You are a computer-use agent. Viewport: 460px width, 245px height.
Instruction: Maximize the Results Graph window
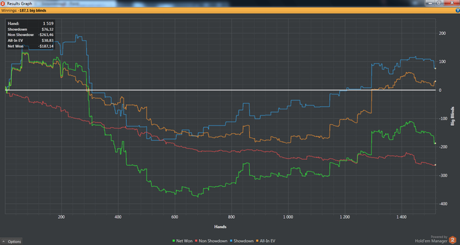(439, 3)
